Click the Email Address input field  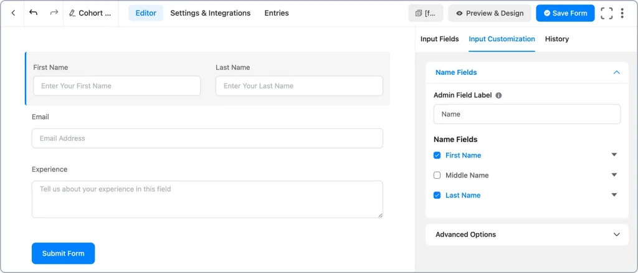tap(207, 138)
